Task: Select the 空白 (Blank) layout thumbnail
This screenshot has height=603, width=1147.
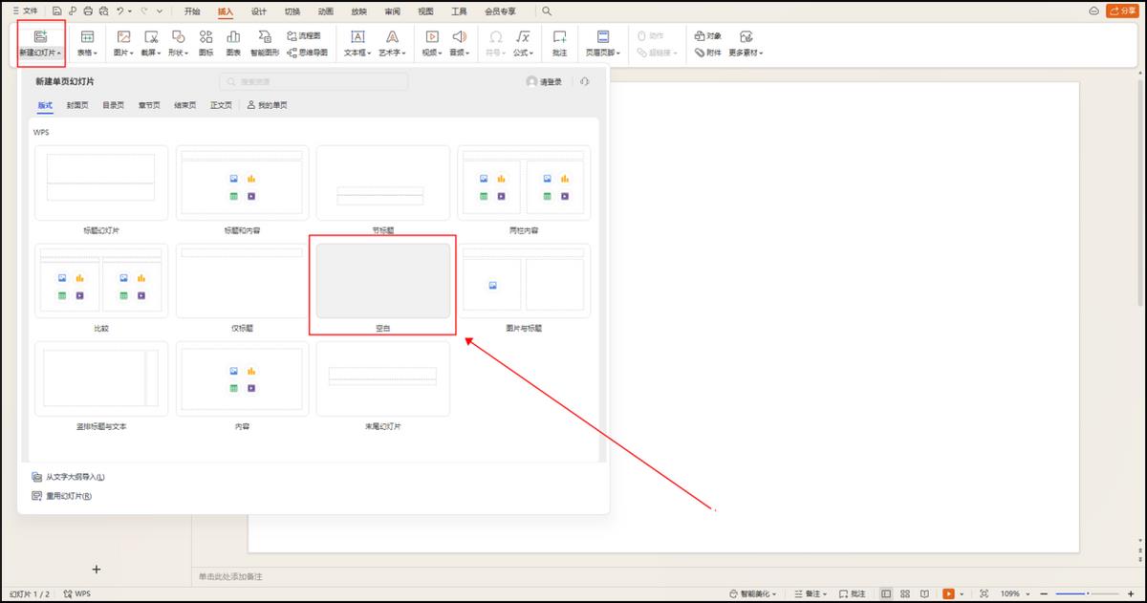Action: [x=382, y=280]
